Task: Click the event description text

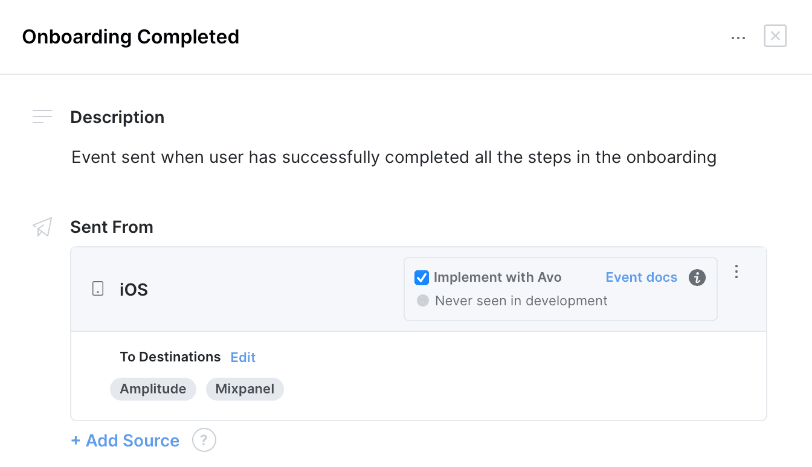Action: coord(393,157)
